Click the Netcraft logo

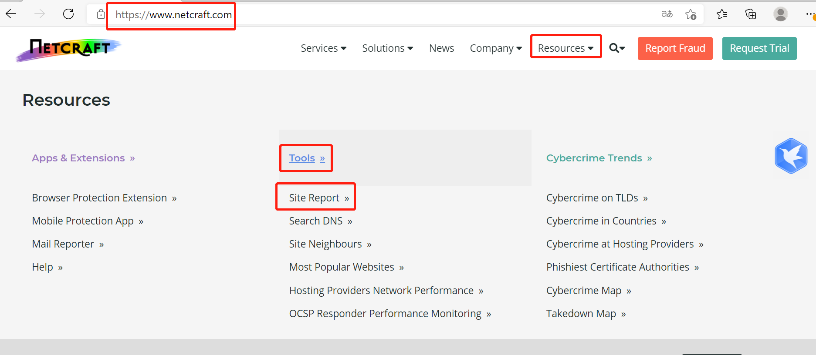pyautogui.click(x=69, y=49)
